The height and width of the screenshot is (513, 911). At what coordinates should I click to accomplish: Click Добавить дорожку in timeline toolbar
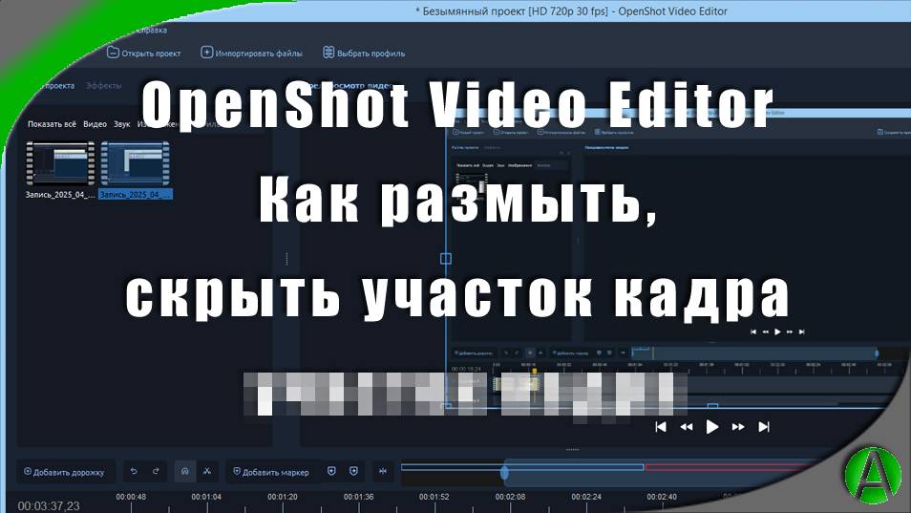click(64, 472)
